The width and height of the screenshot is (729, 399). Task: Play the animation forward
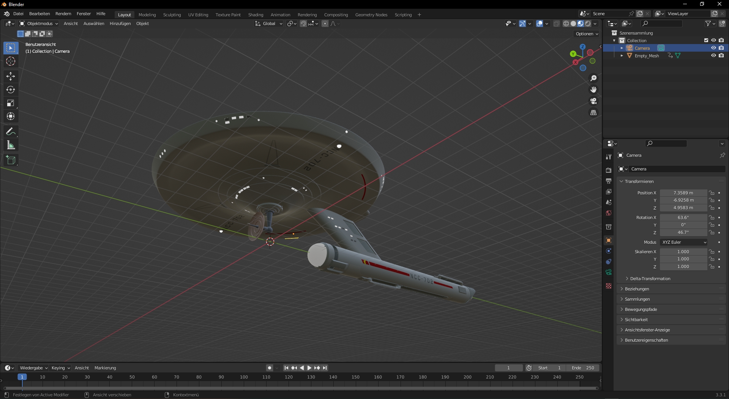(x=309, y=368)
